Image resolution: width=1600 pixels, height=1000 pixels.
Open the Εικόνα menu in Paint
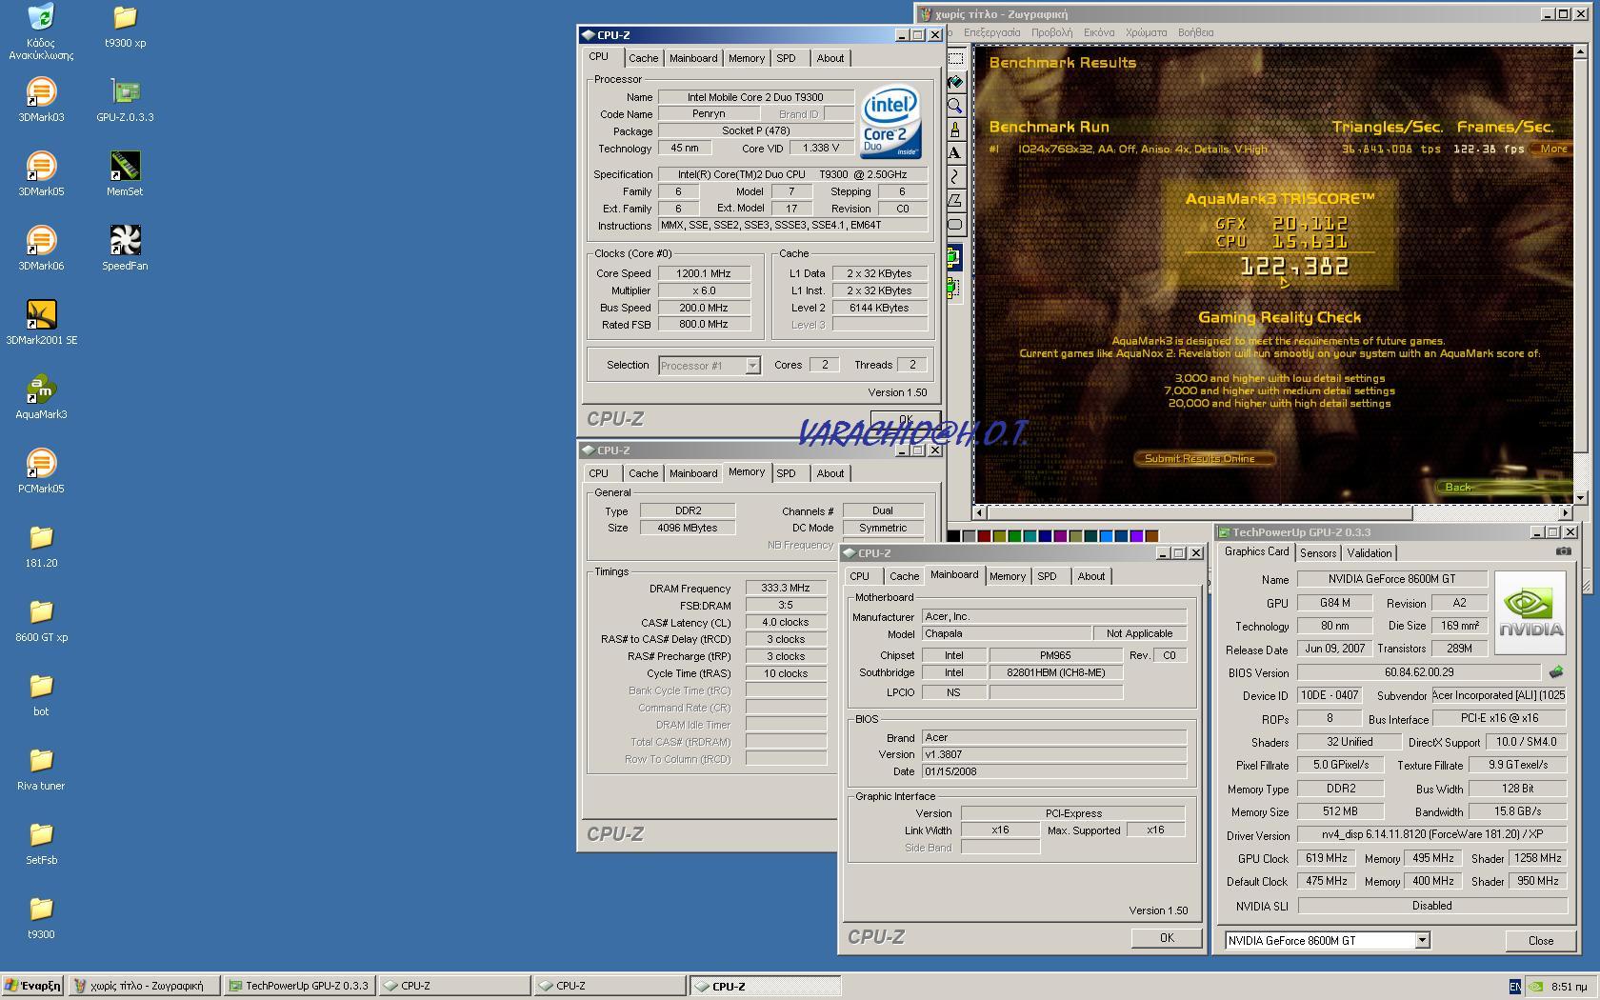(1098, 32)
